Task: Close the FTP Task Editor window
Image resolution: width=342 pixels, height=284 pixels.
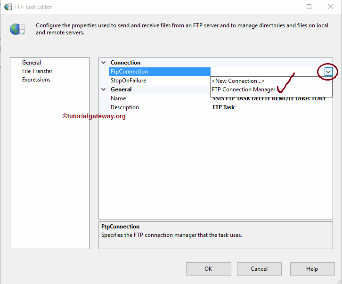Action: coord(331,7)
